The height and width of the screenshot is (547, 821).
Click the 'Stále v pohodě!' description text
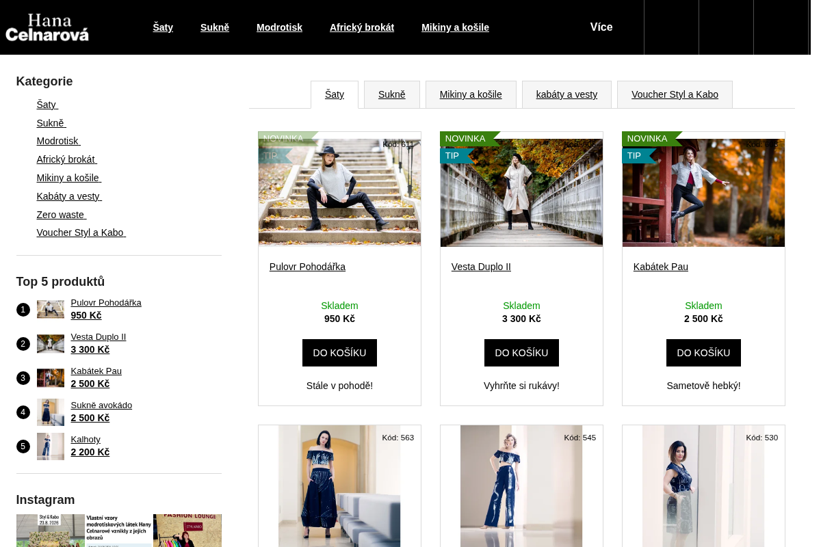(x=339, y=386)
